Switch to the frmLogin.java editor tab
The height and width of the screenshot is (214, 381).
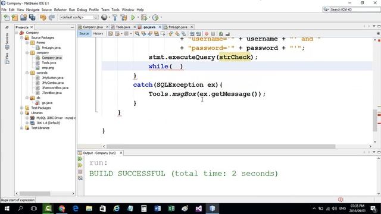(178, 27)
